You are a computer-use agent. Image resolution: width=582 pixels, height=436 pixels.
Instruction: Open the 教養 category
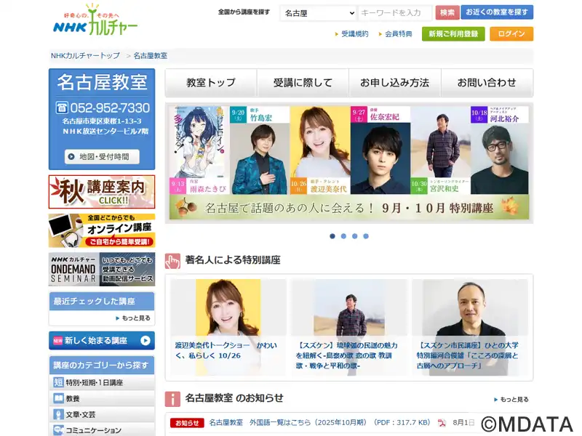[102, 398]
